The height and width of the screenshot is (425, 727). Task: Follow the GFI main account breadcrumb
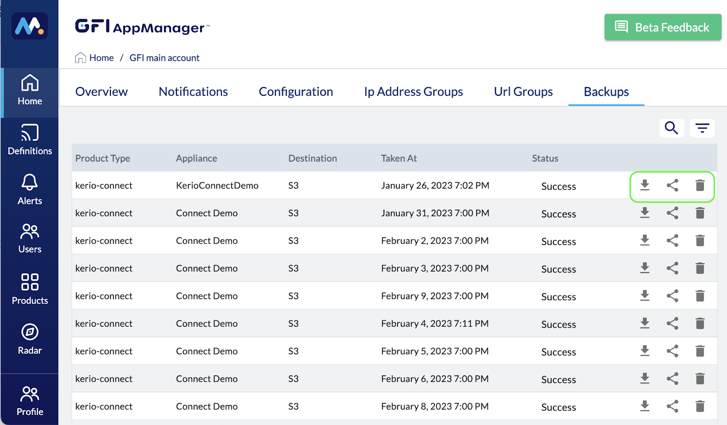click(x=164, y=58)
